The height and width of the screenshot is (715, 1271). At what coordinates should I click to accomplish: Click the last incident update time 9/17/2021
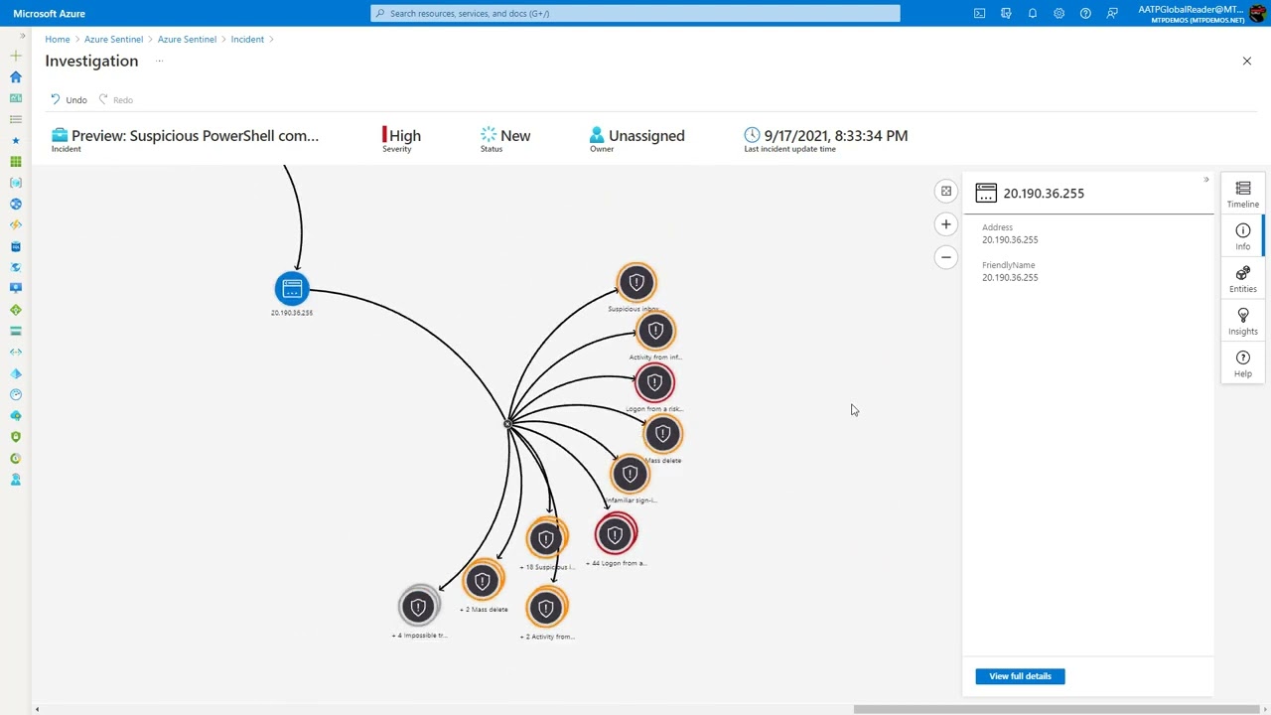(x=835, y=135)
